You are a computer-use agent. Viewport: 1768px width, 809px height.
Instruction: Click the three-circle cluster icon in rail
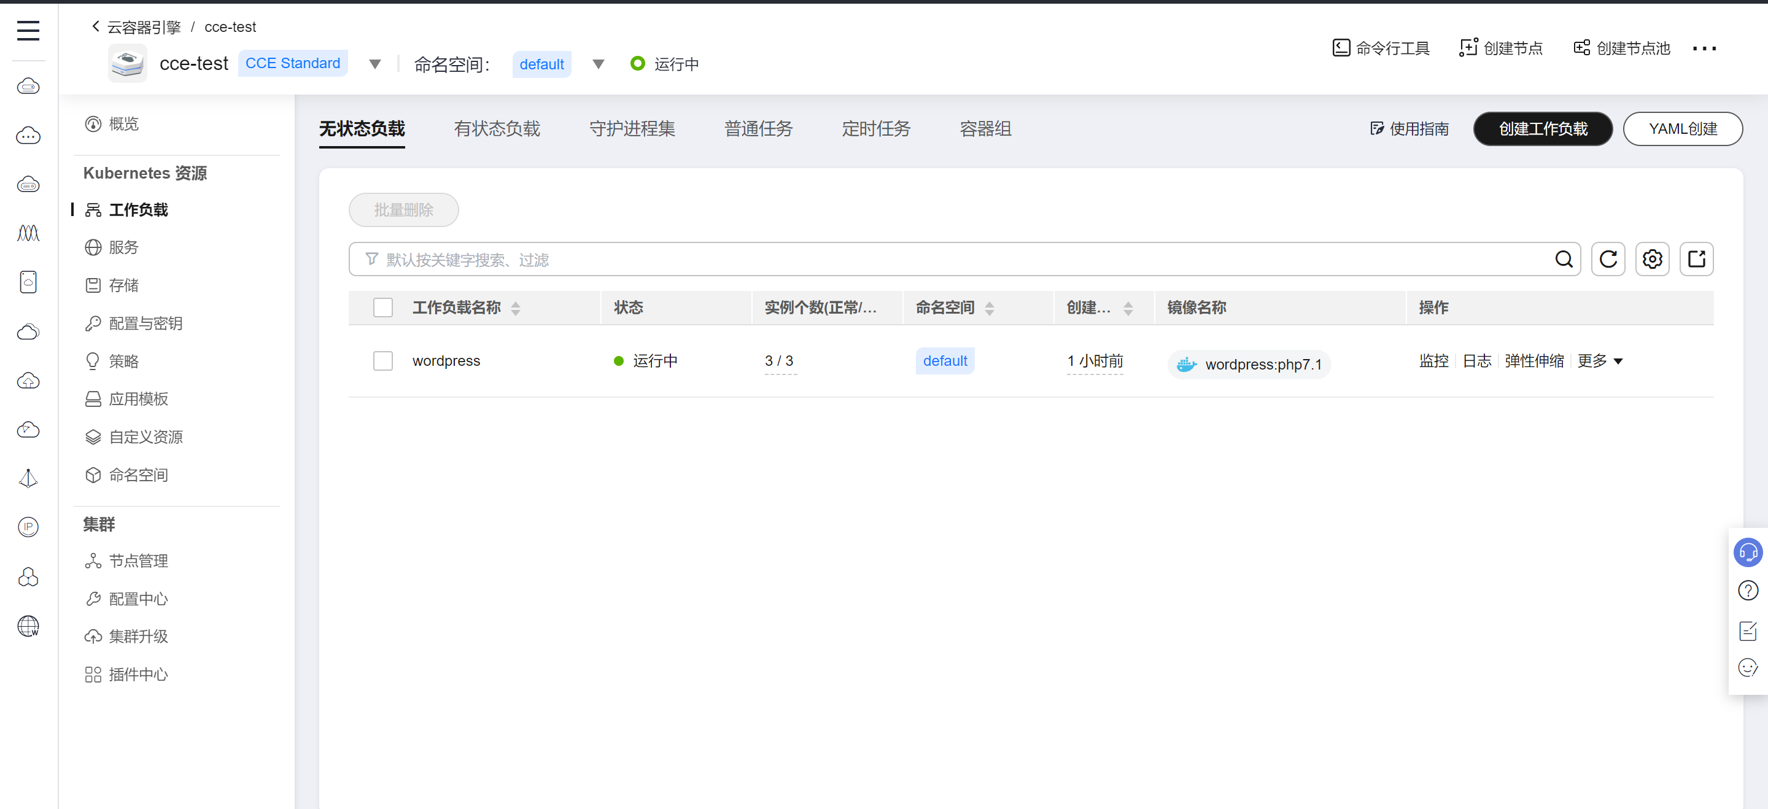tap(28, 576)
